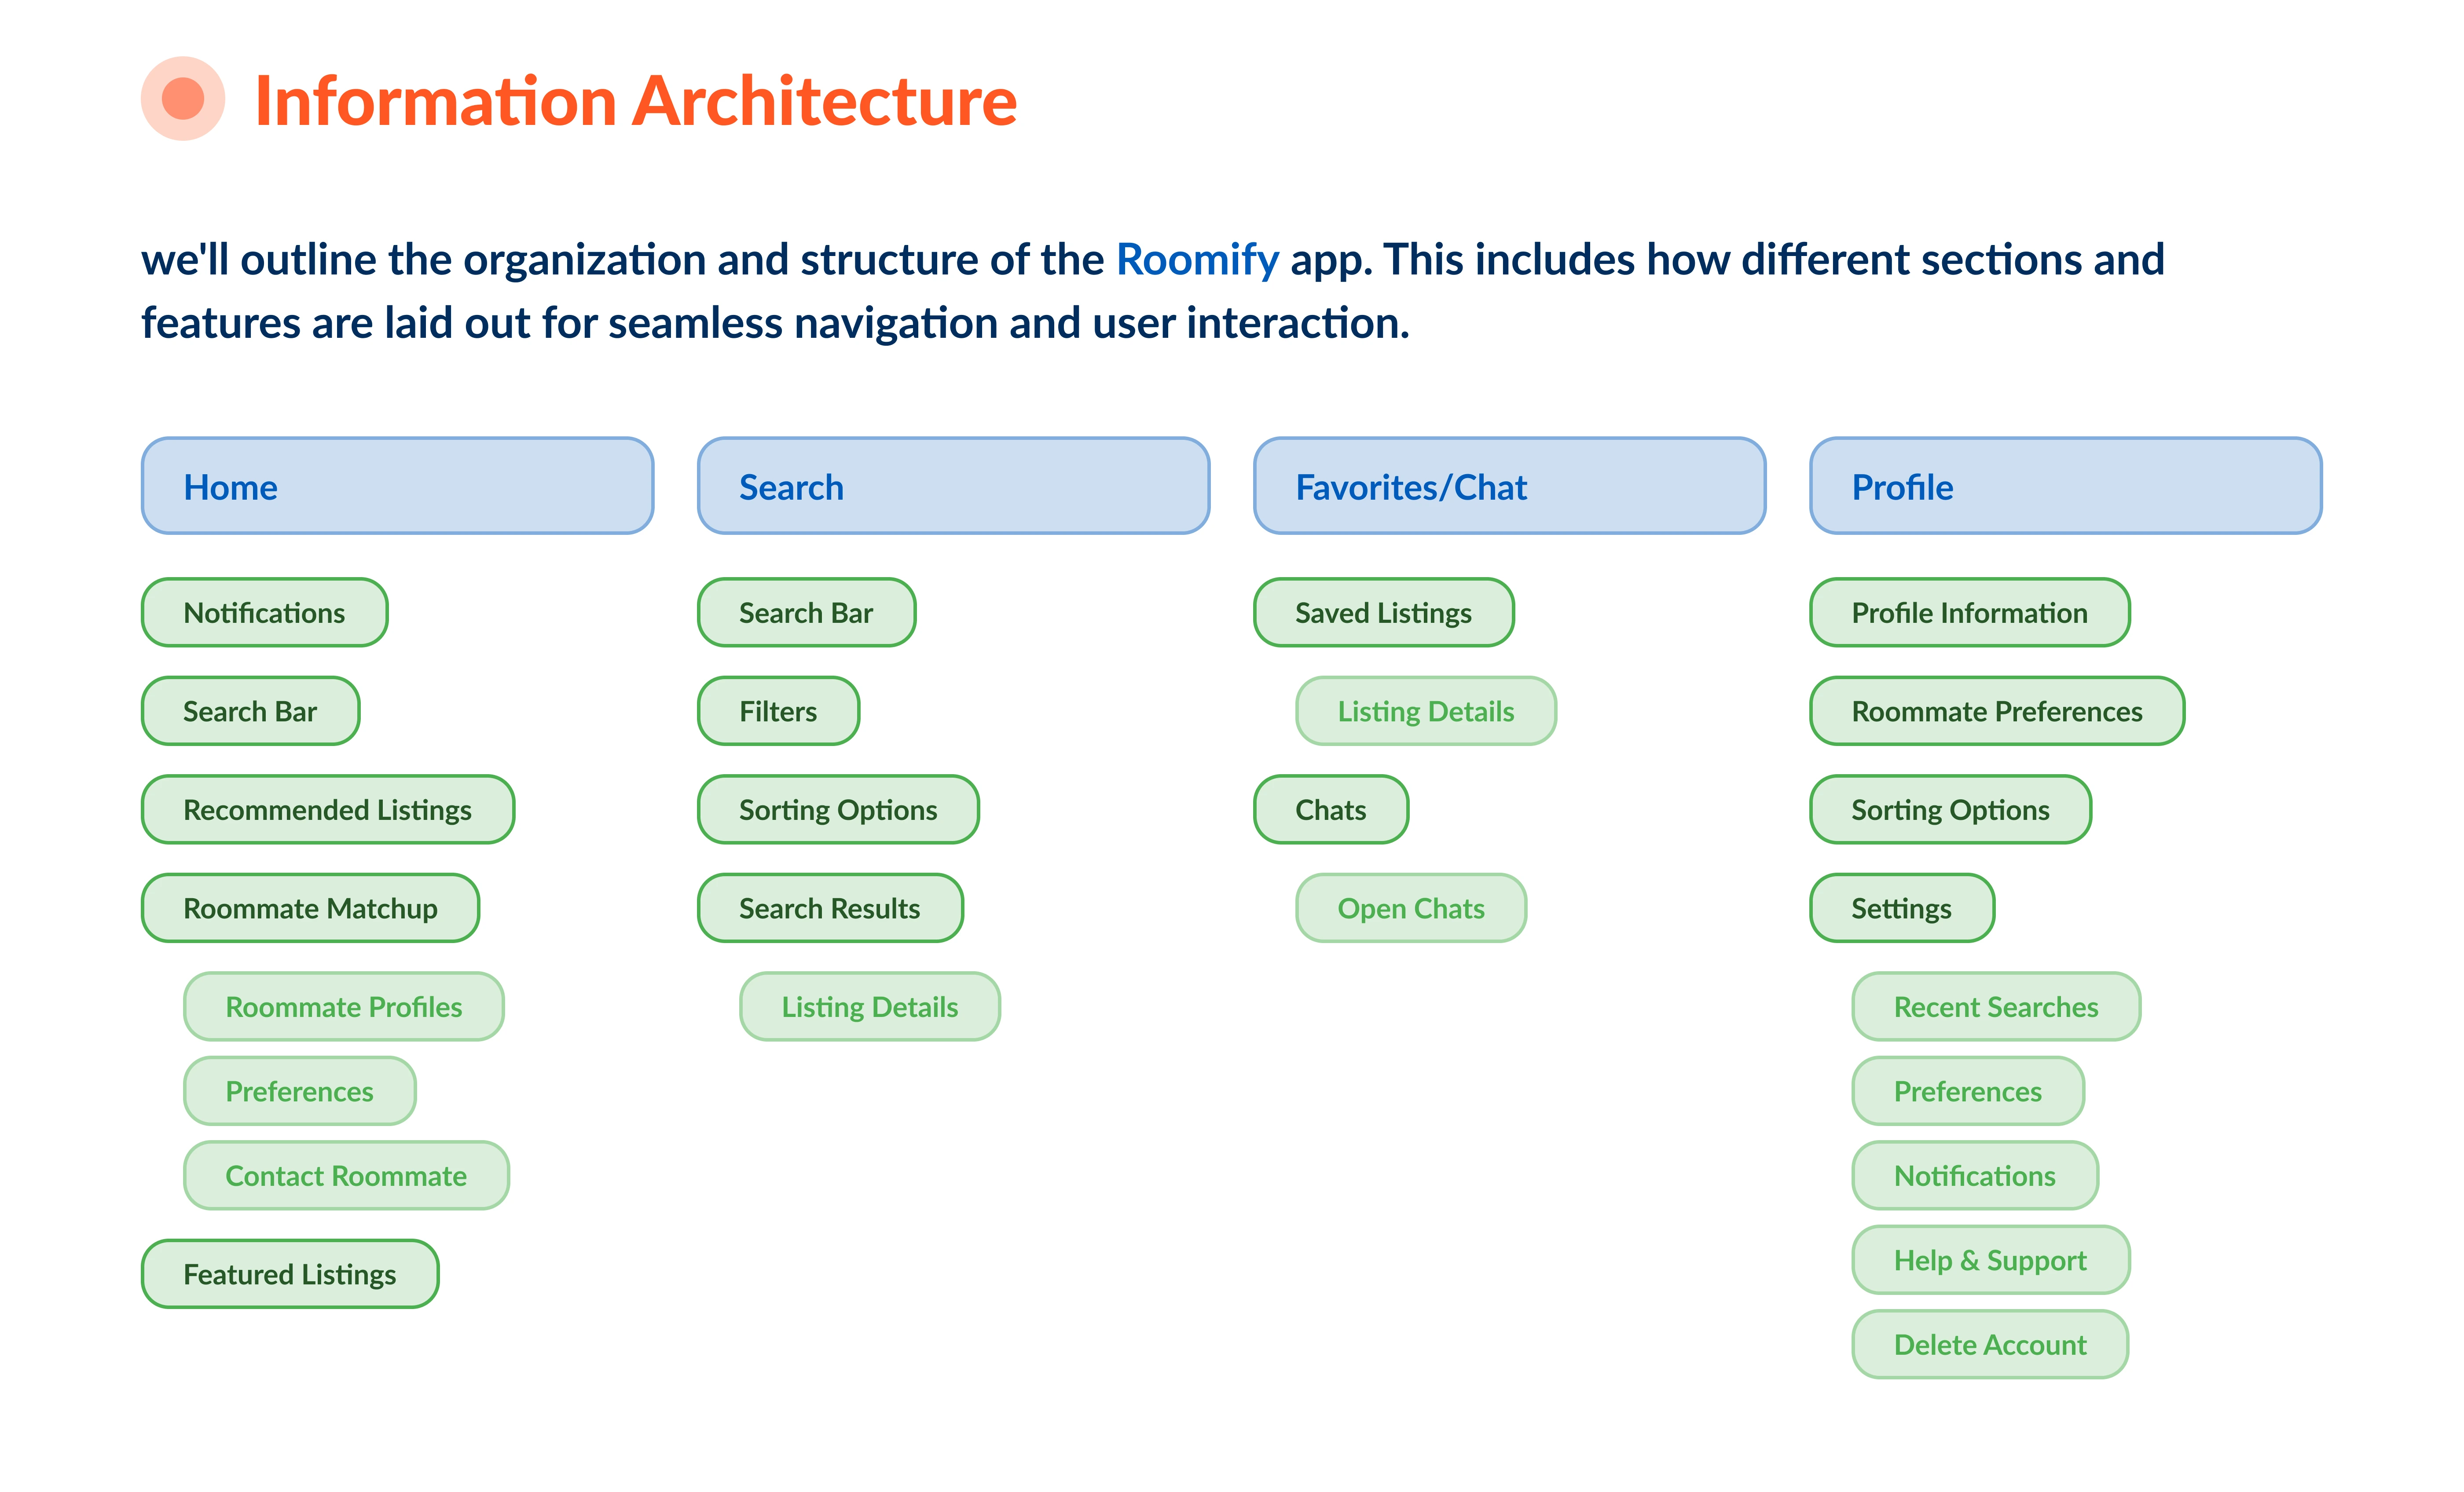
Task: Open the Help & Support sub-item
Action: click(1990, 1260)
